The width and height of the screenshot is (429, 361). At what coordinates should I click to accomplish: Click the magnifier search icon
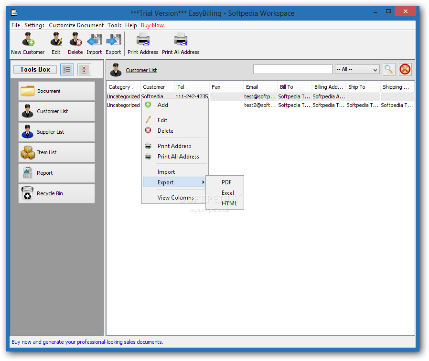point(389,69)
